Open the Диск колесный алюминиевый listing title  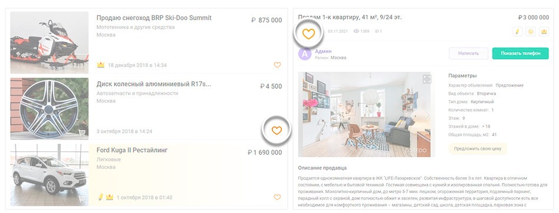pos(154,84)
